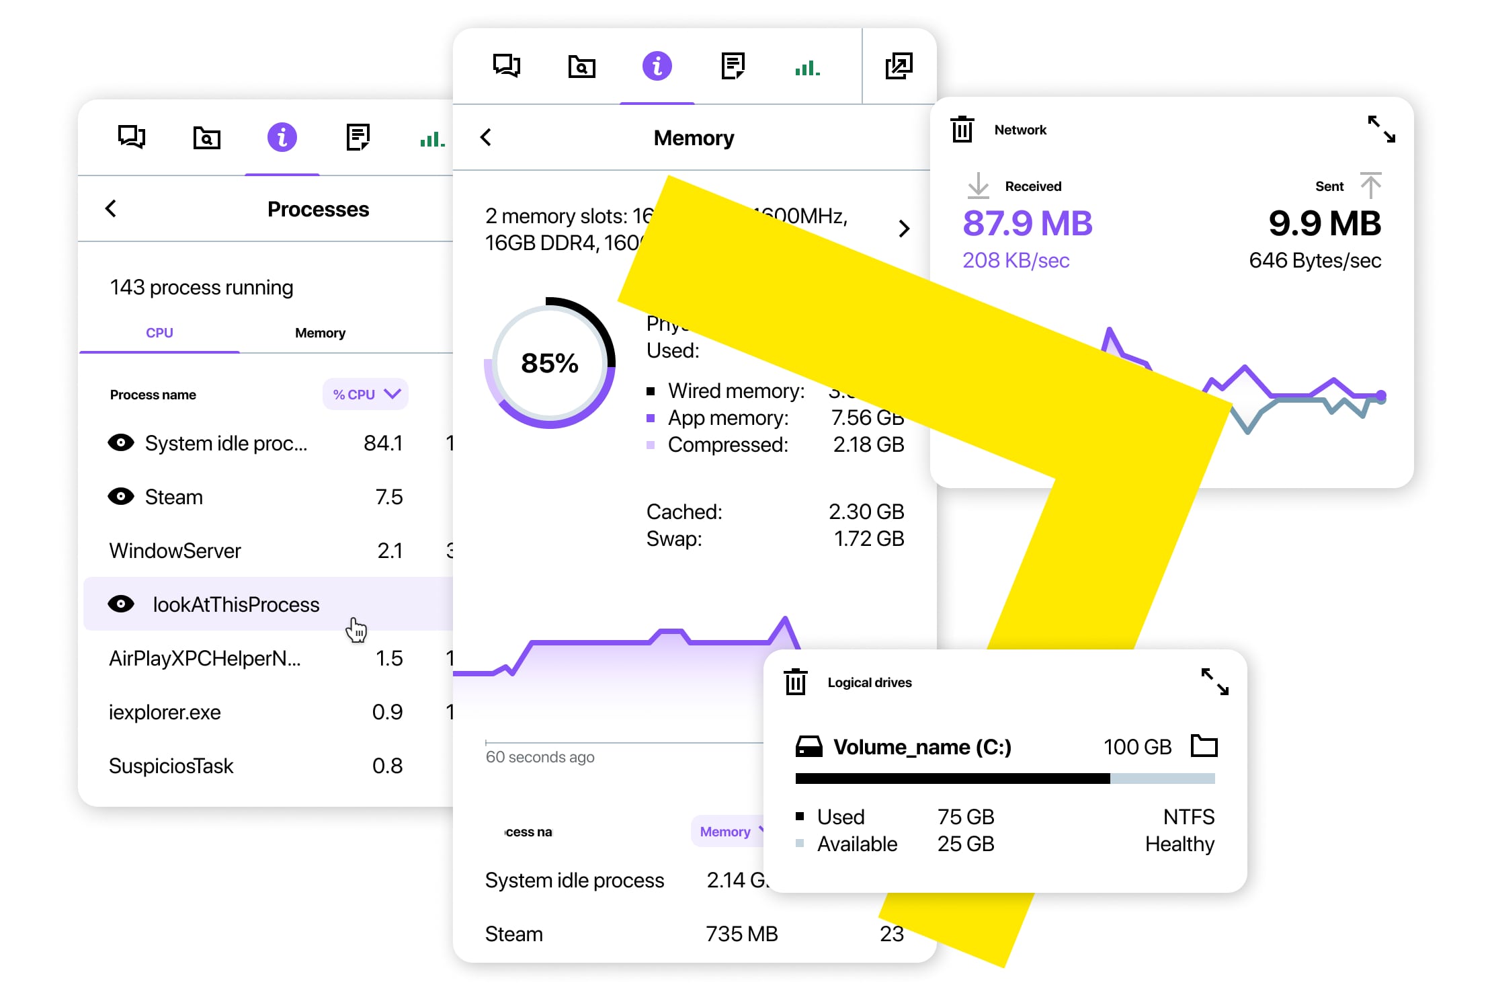
Task: Select the CPU tab
Action: point(159,332)
